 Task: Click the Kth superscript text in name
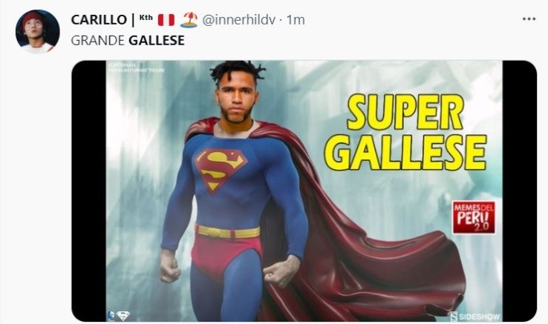pos(146,18)
